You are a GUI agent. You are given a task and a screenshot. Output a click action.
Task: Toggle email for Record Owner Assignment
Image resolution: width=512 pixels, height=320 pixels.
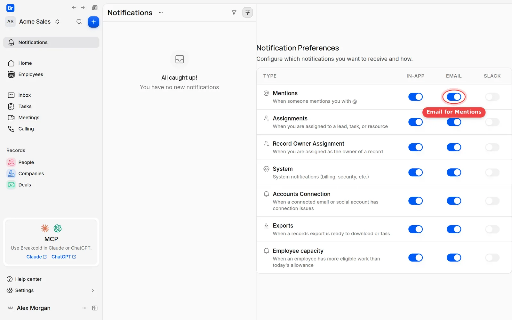pos(454,148)
